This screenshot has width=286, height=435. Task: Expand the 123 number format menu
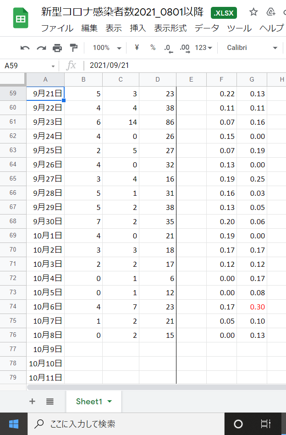point(203,48)
